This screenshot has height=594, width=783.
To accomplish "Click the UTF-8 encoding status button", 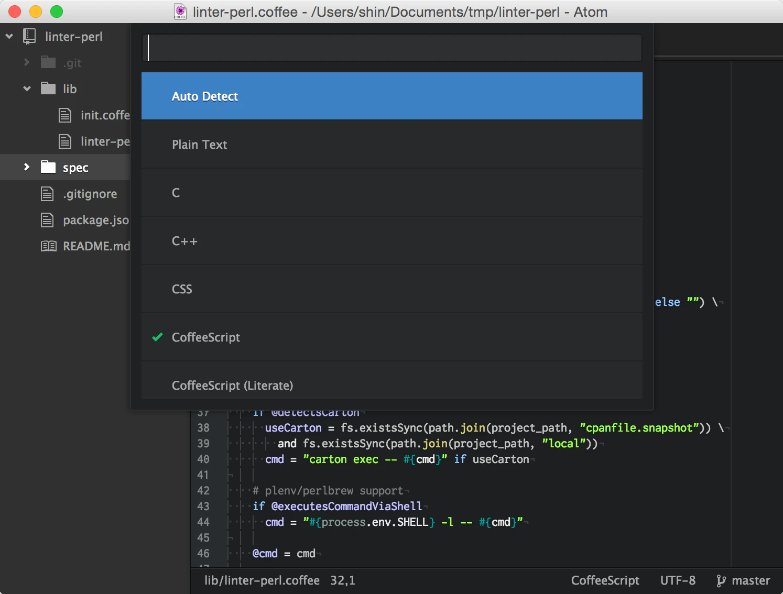I will (x=678, y=580).
